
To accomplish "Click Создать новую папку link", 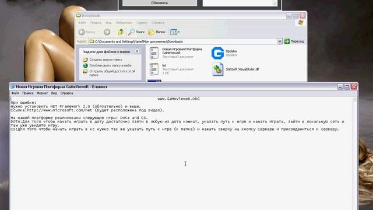I will 106,60.
